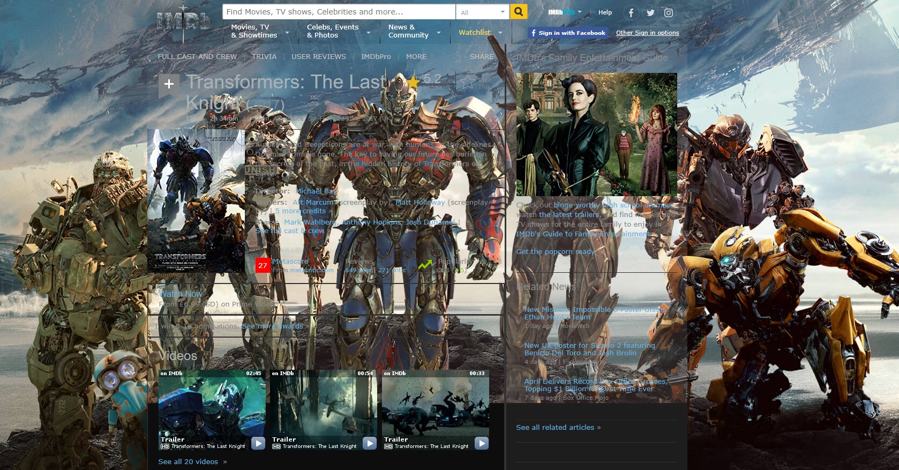Click See full cast & crew
The height and width of the screenshot is (470, 899).
(x=290, y=231)
